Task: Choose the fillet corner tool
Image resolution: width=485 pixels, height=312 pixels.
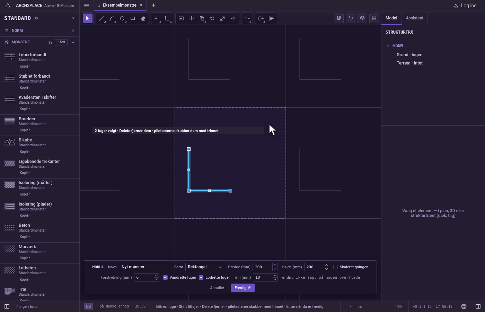Action: 167,18
